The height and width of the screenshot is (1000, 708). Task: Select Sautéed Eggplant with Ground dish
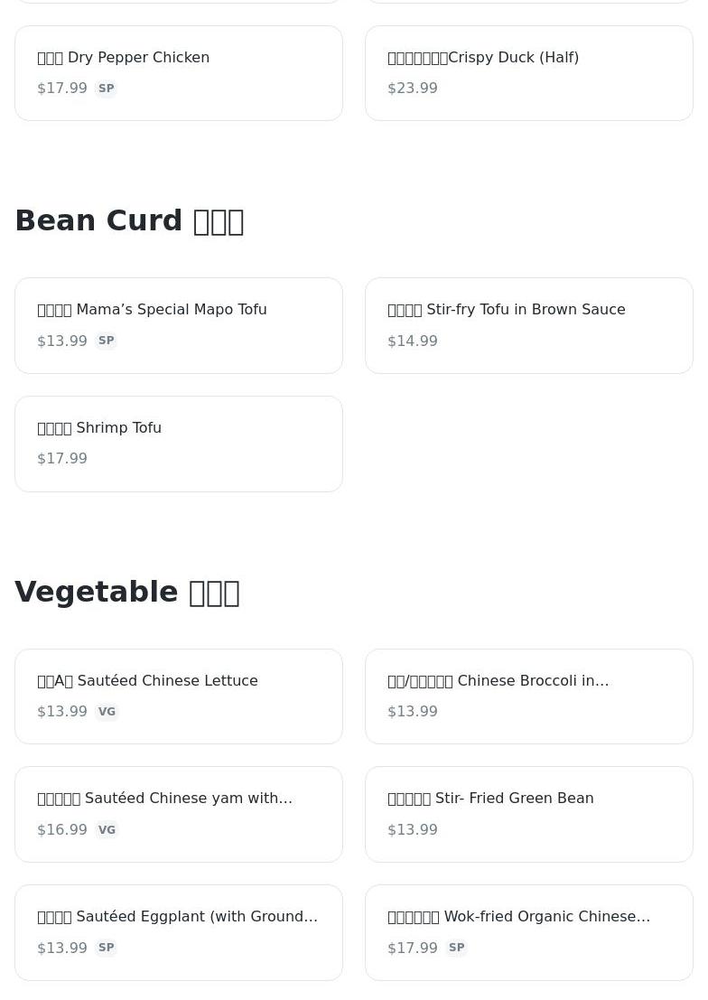[179, 932]
